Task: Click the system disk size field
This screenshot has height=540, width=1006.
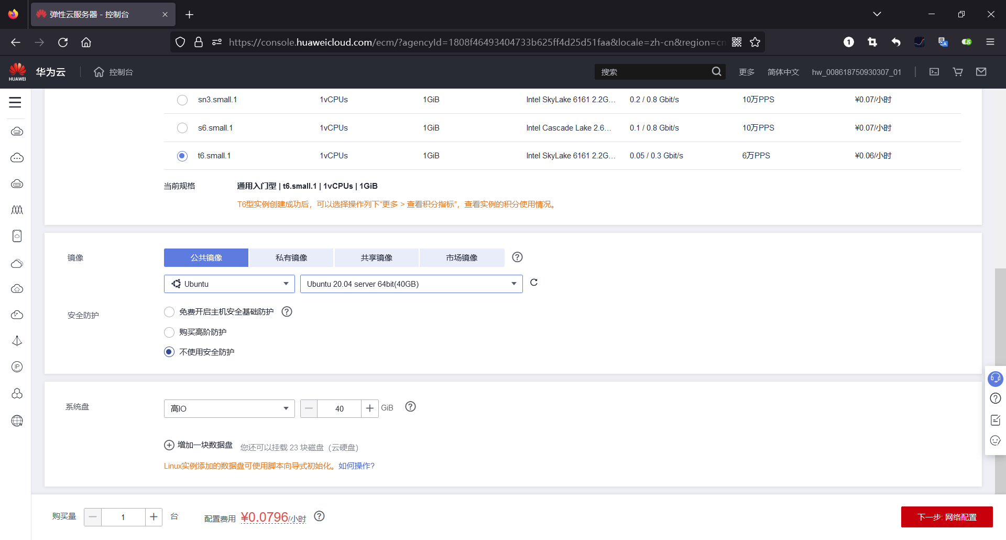Action: tap(340, 408)
